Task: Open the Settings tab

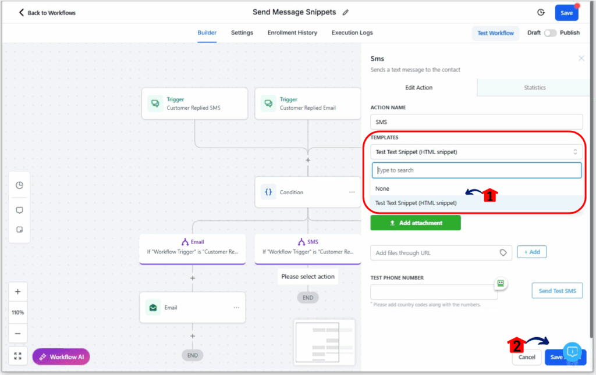Action: [x=242, y=33]
